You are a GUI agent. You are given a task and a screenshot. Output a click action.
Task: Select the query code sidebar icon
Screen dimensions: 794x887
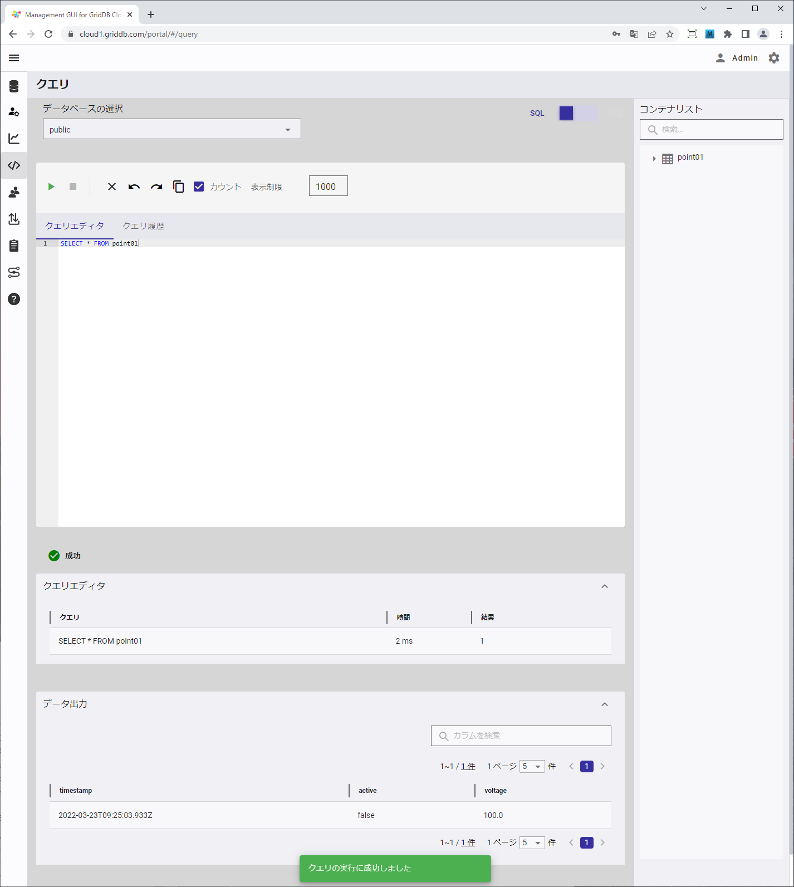pos(14,165)
